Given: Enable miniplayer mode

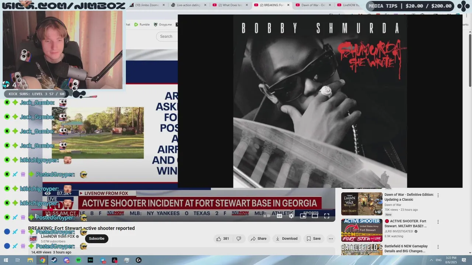Looking at the screenshot, I should point(303,216).
